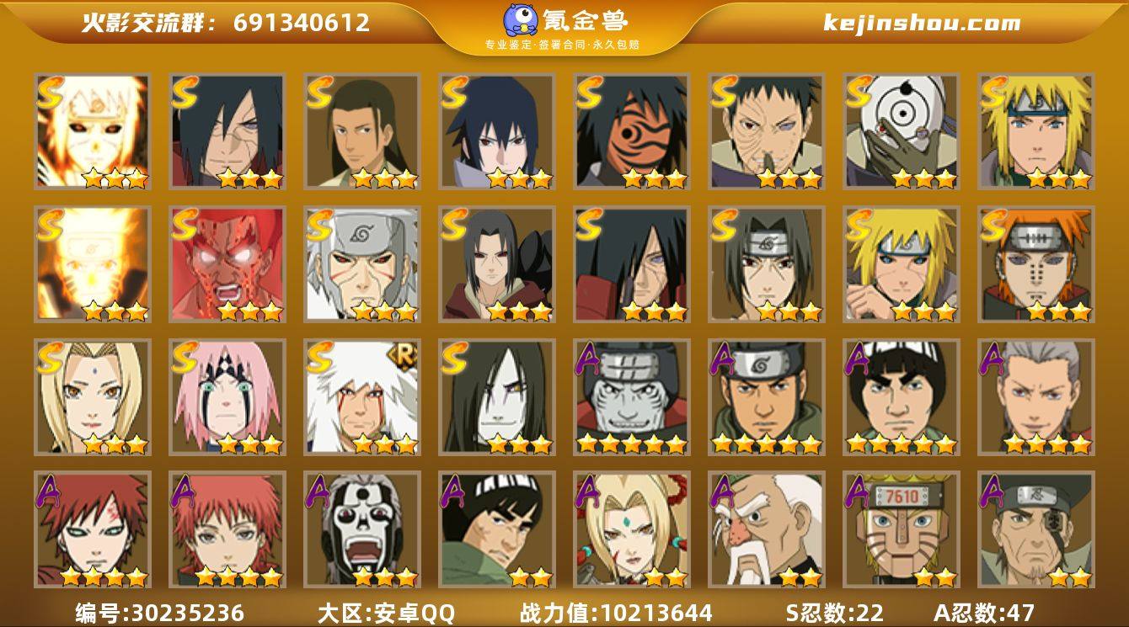Select the group number 691340612 text
This screenshot has width=1129, height=627.
[302, 23]
